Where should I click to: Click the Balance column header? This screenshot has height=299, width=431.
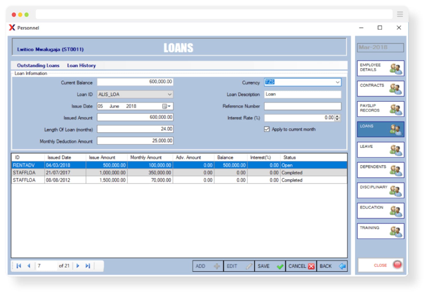pyautogui.click(x=231, y=157)
